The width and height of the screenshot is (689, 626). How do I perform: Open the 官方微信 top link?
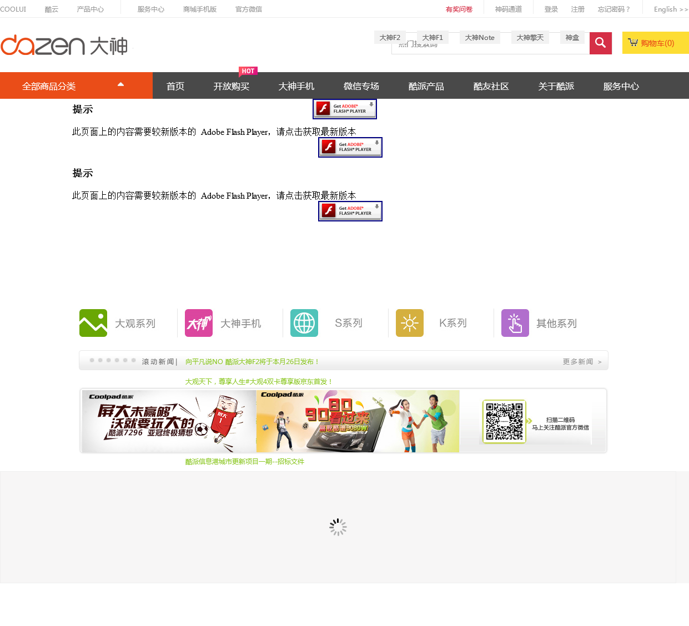pos(249,9)
